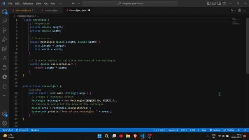Click Prettier in the status bar
249x140 pixels.
coord(229,130)
